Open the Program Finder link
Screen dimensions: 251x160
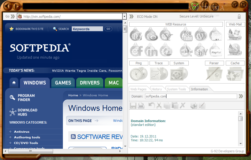[22, 97]
